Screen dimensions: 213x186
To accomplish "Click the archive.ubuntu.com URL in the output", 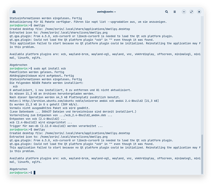I will coord(48,101).
